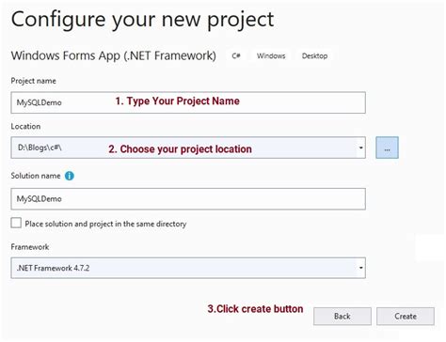446x342 pixels.
Task: Click the Create button
Action: 406,317
